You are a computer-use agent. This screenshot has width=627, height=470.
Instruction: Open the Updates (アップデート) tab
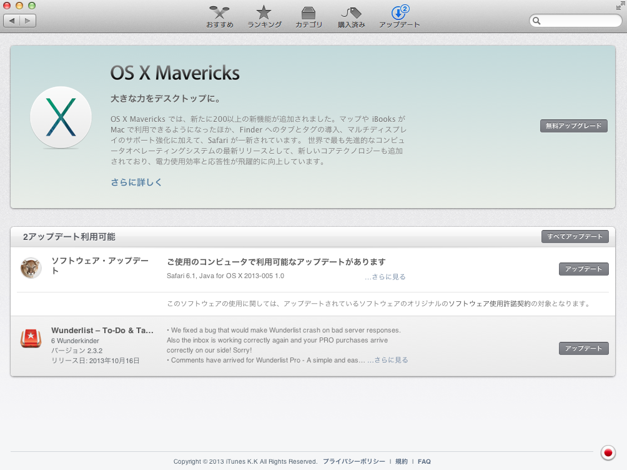[399, 17]
